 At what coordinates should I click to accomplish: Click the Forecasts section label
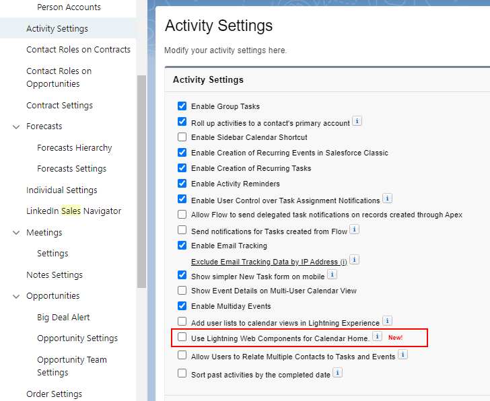[44, 126]
